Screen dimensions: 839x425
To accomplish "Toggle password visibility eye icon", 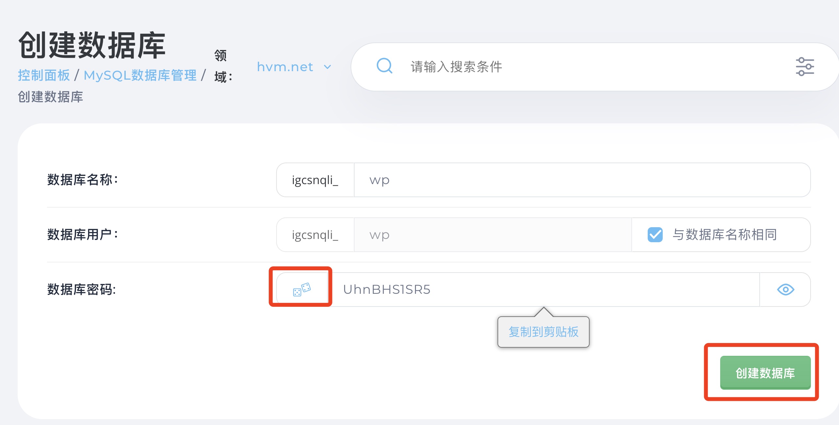I will pyautogui.click(x=785, y=290).
